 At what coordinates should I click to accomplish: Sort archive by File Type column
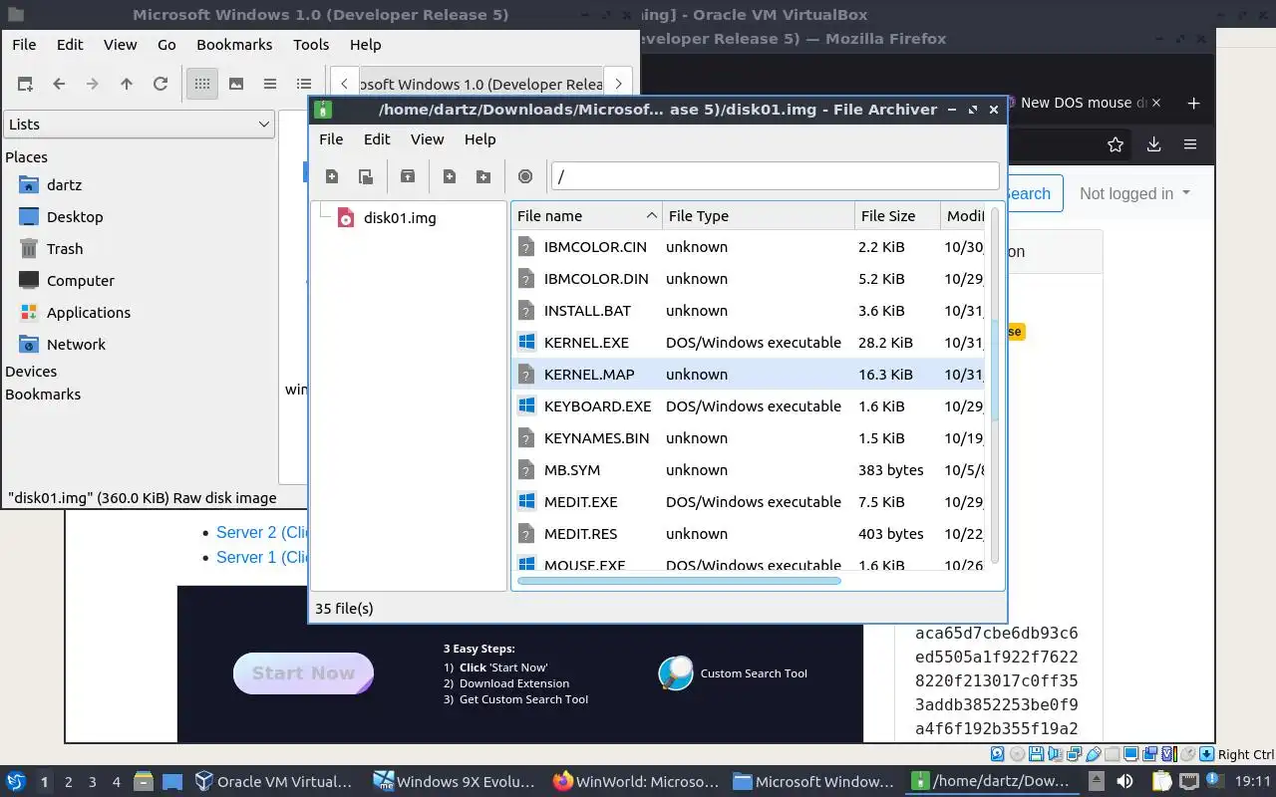759,215
